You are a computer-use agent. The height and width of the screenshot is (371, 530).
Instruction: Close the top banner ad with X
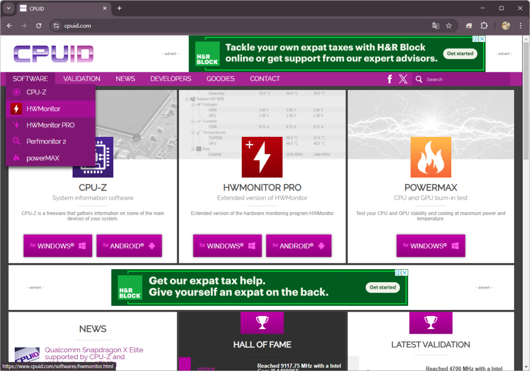tap(482, 39)
